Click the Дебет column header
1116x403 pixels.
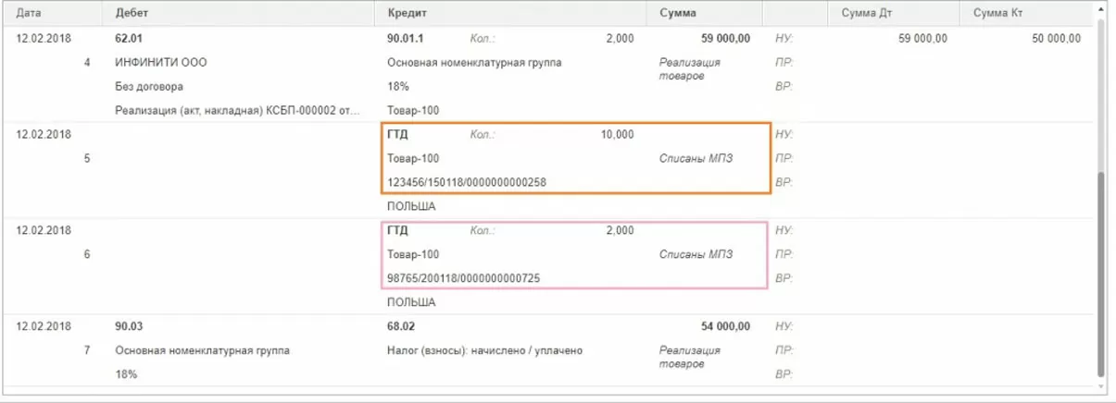(x=133, y=13)
